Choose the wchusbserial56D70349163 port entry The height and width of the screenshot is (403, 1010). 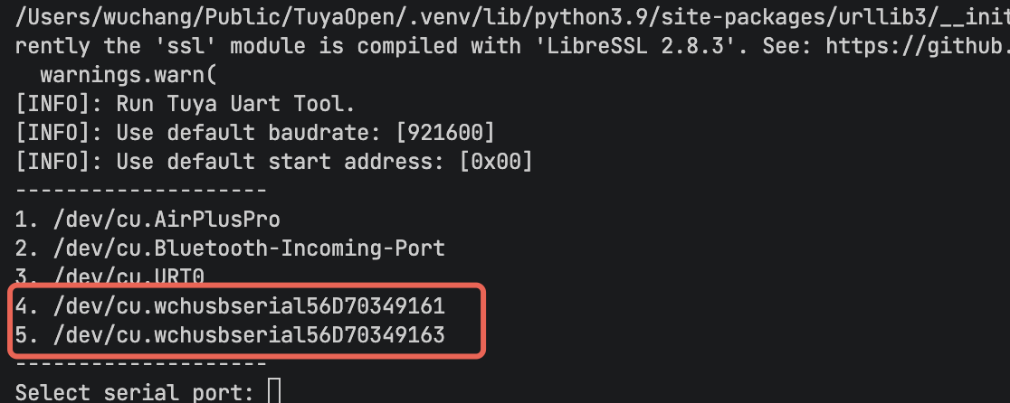[x=230, y=336]
